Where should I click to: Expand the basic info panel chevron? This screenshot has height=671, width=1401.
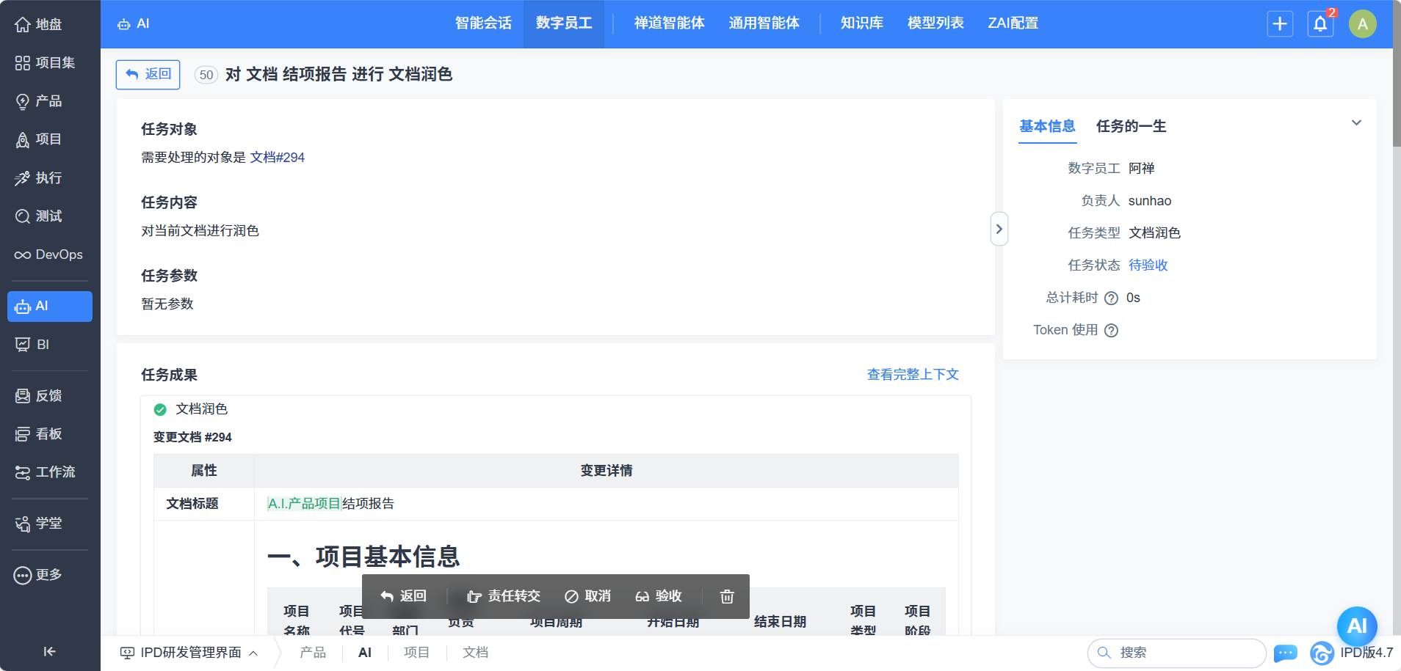point(1355,123)
